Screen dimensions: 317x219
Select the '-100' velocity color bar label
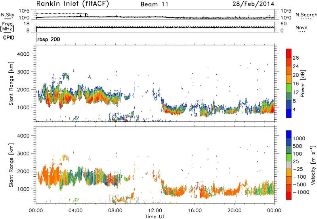300,177
